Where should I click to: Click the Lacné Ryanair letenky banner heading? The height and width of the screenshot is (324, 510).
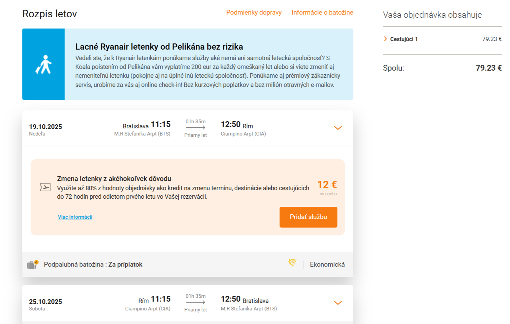[159, 47]
